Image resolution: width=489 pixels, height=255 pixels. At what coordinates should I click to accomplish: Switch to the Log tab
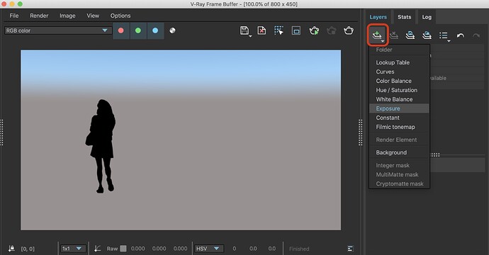[x=427, y=17]
